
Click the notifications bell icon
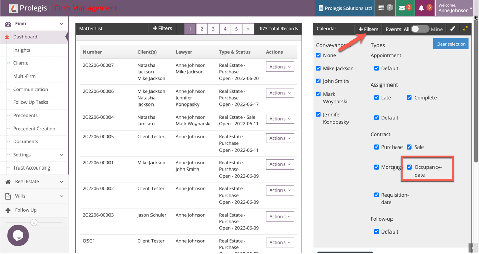point(425,8)
